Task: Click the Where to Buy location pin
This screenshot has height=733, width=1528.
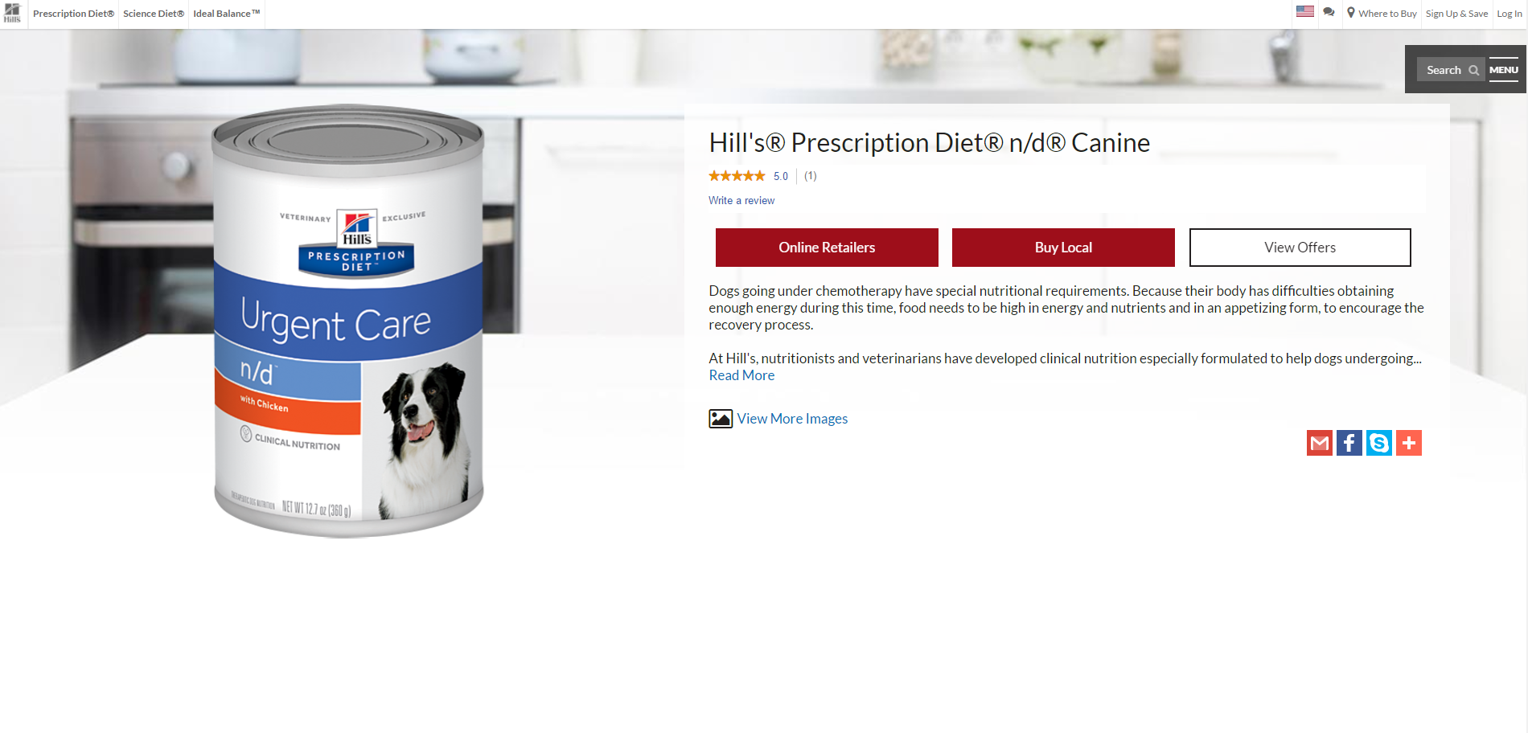Action: (x=1351, y=13)
